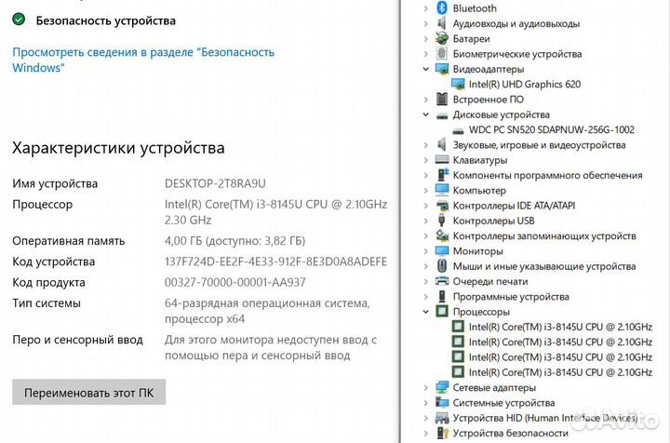Screen dimensions: 670x443
Task: Click the Перо и сенсорный ввод label
Action: tap(78, 340)
